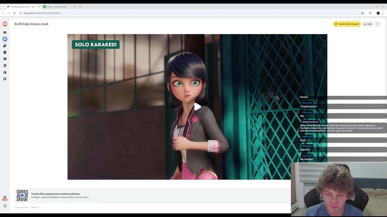The image size is (387, 217).
Task: Click the +1TB storage upgrade icon
Action: click(x=5, y=198)
